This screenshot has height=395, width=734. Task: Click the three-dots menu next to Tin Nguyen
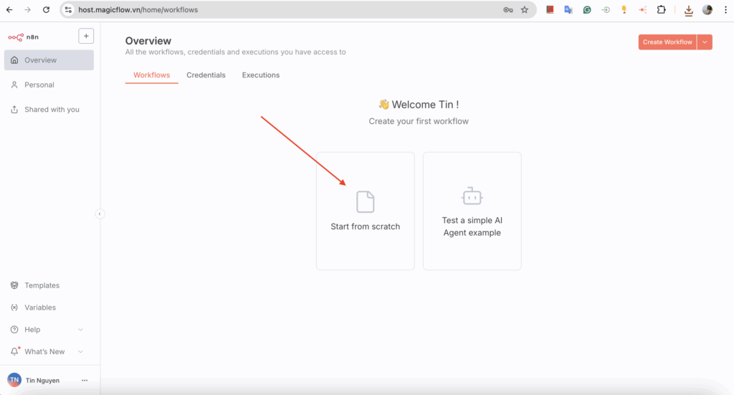[85, 381]
